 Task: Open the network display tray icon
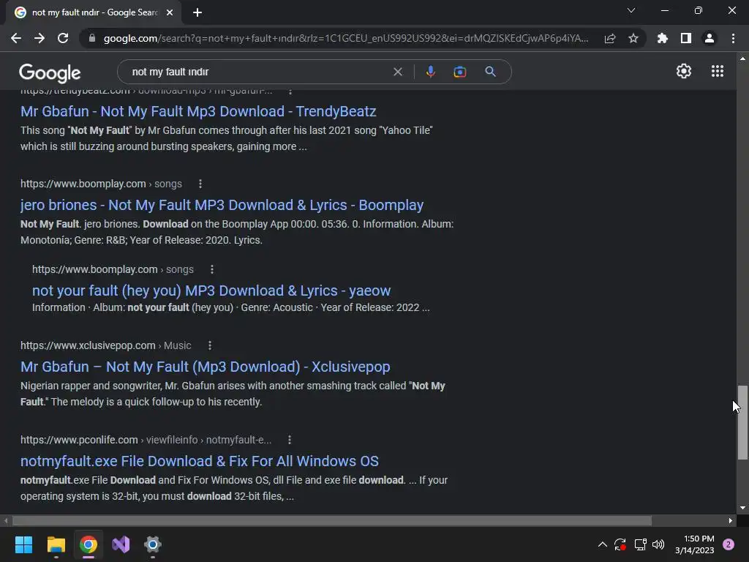640,544
